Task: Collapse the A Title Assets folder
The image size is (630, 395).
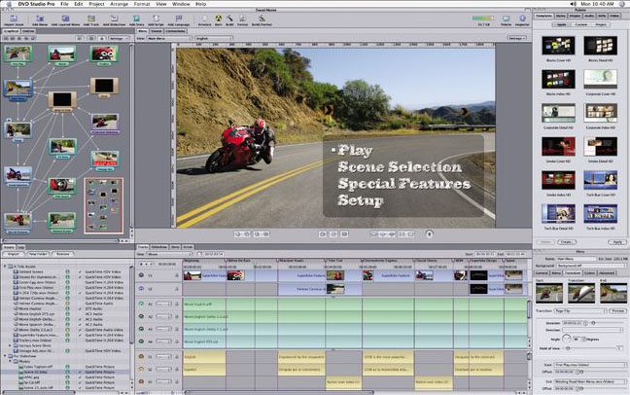Action: tap(5, 267)
